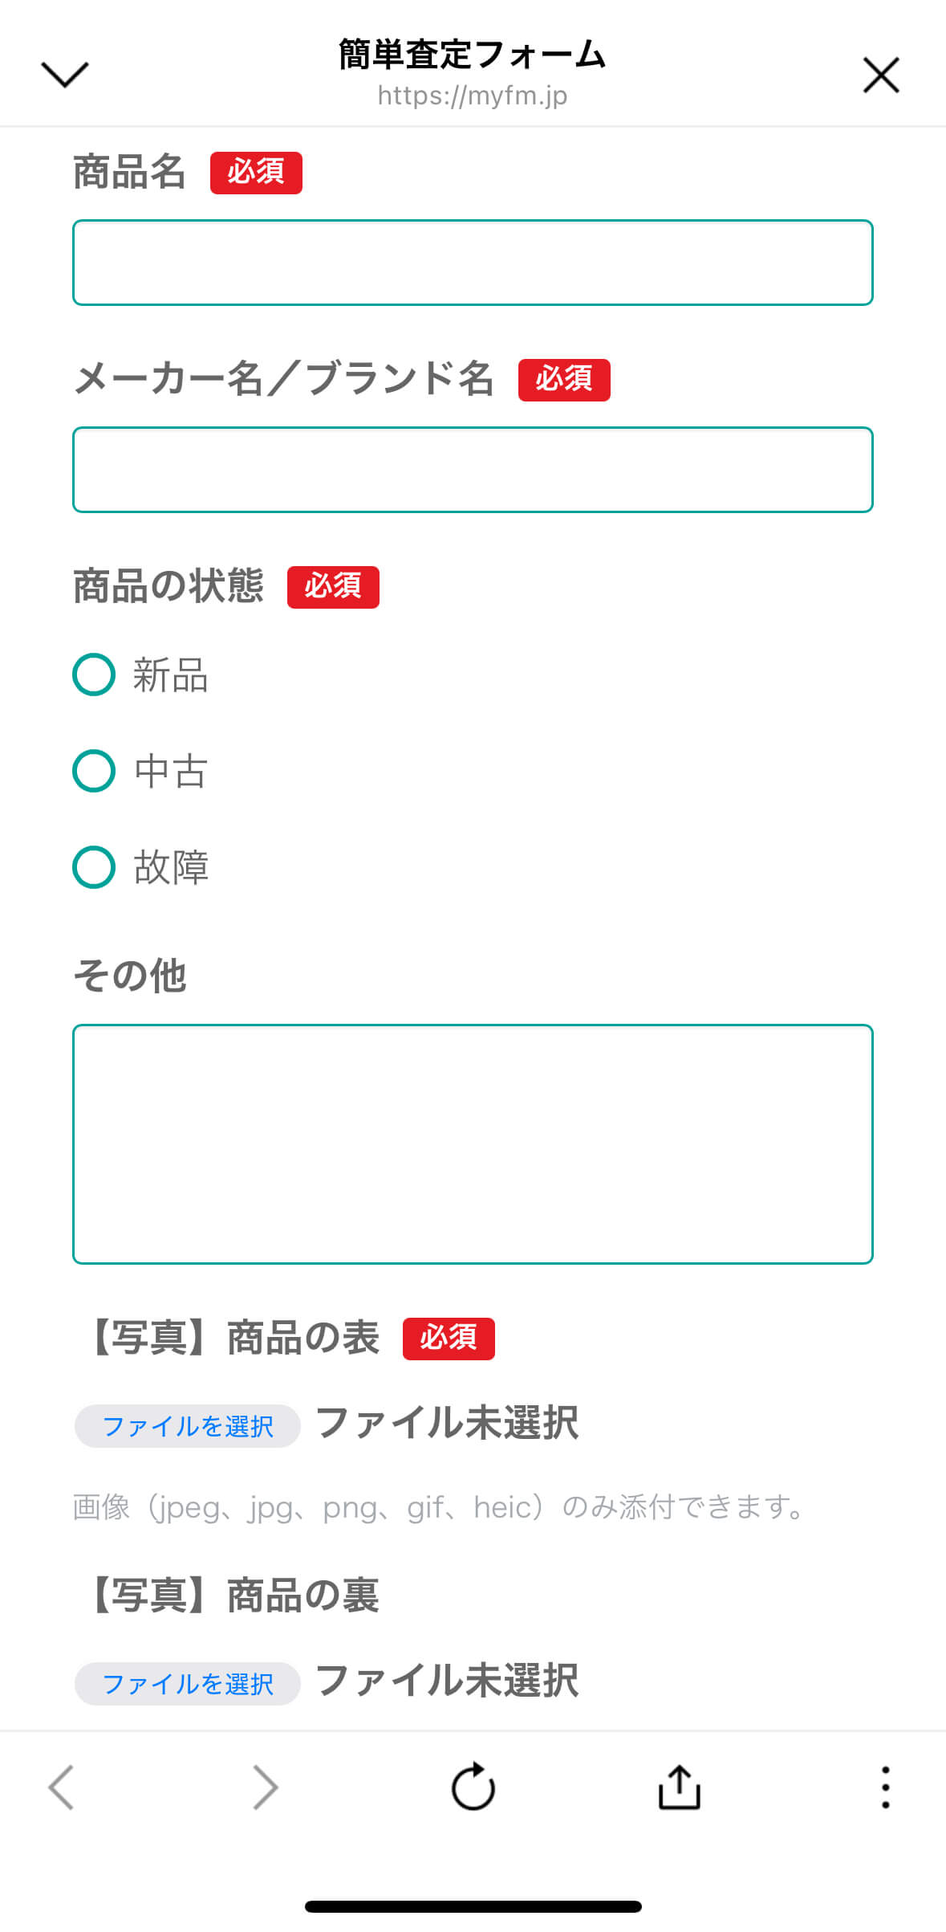Tap the 故障 option label text
The height and width of the screenshot is (1932, 946).
coord(171,867)
